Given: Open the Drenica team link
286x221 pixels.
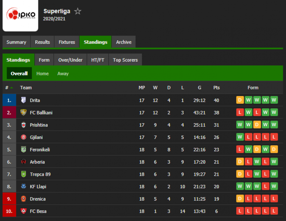Looking at the screenshot, I should click(x=38, y=199).
